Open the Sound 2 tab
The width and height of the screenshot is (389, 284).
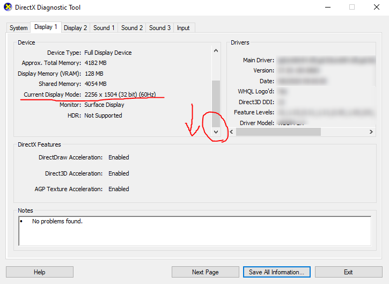132,28
